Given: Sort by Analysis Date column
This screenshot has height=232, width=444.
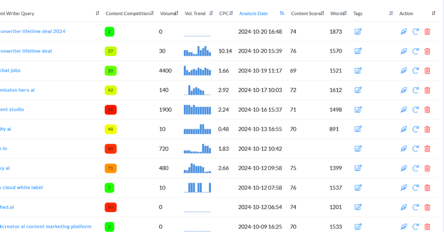Looking at the screenshot, I should point(282,13).
